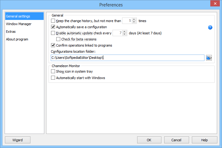This screenshot has height=148, width=222.
Task: Decrease the update check days spinner
Action: (125, 34)
